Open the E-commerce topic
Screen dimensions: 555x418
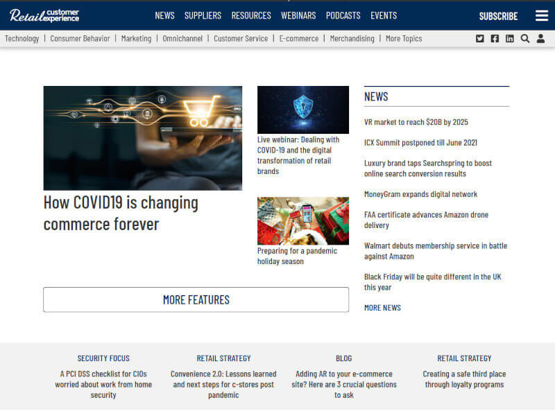[x=299, y=39]
